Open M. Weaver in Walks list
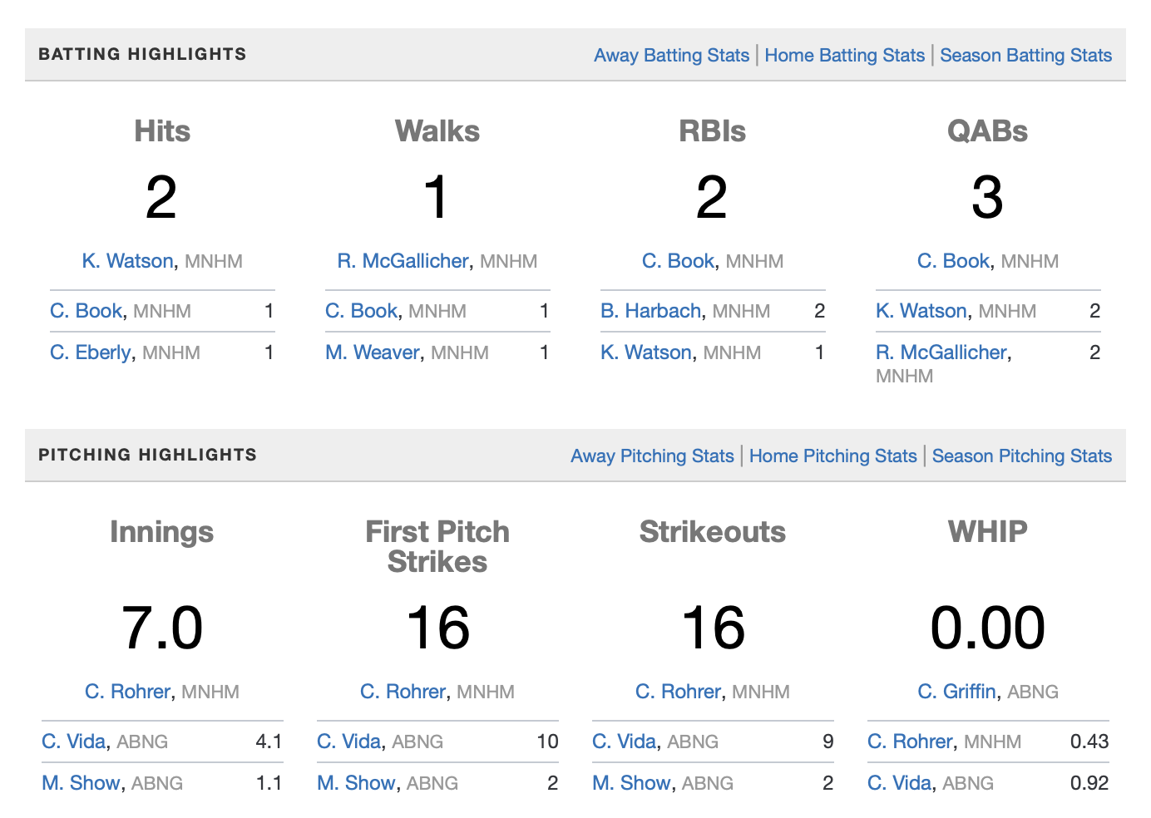1151x818 pixels. pyautogui.click(x=372, y=352)
